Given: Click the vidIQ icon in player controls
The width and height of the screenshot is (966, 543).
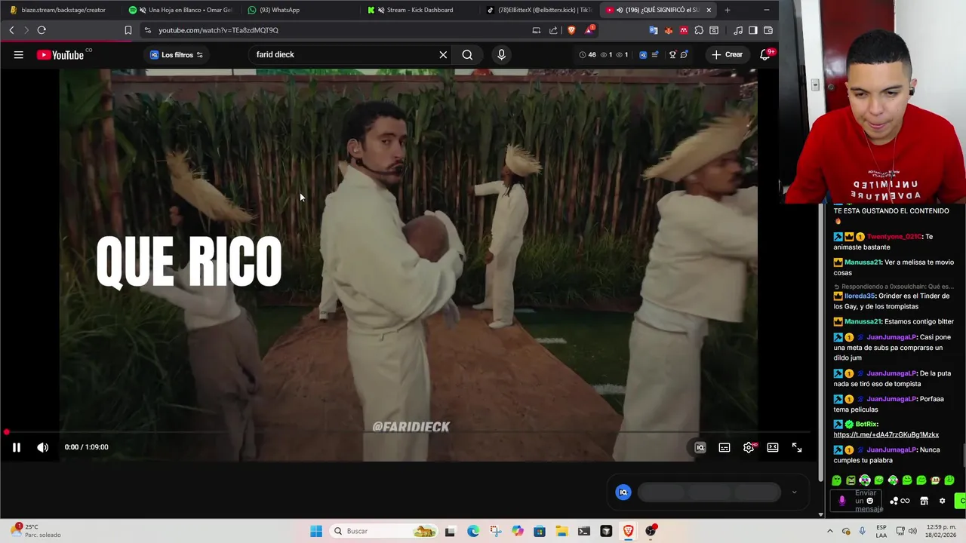Looking at the screenshot, I should click(700, 447).
